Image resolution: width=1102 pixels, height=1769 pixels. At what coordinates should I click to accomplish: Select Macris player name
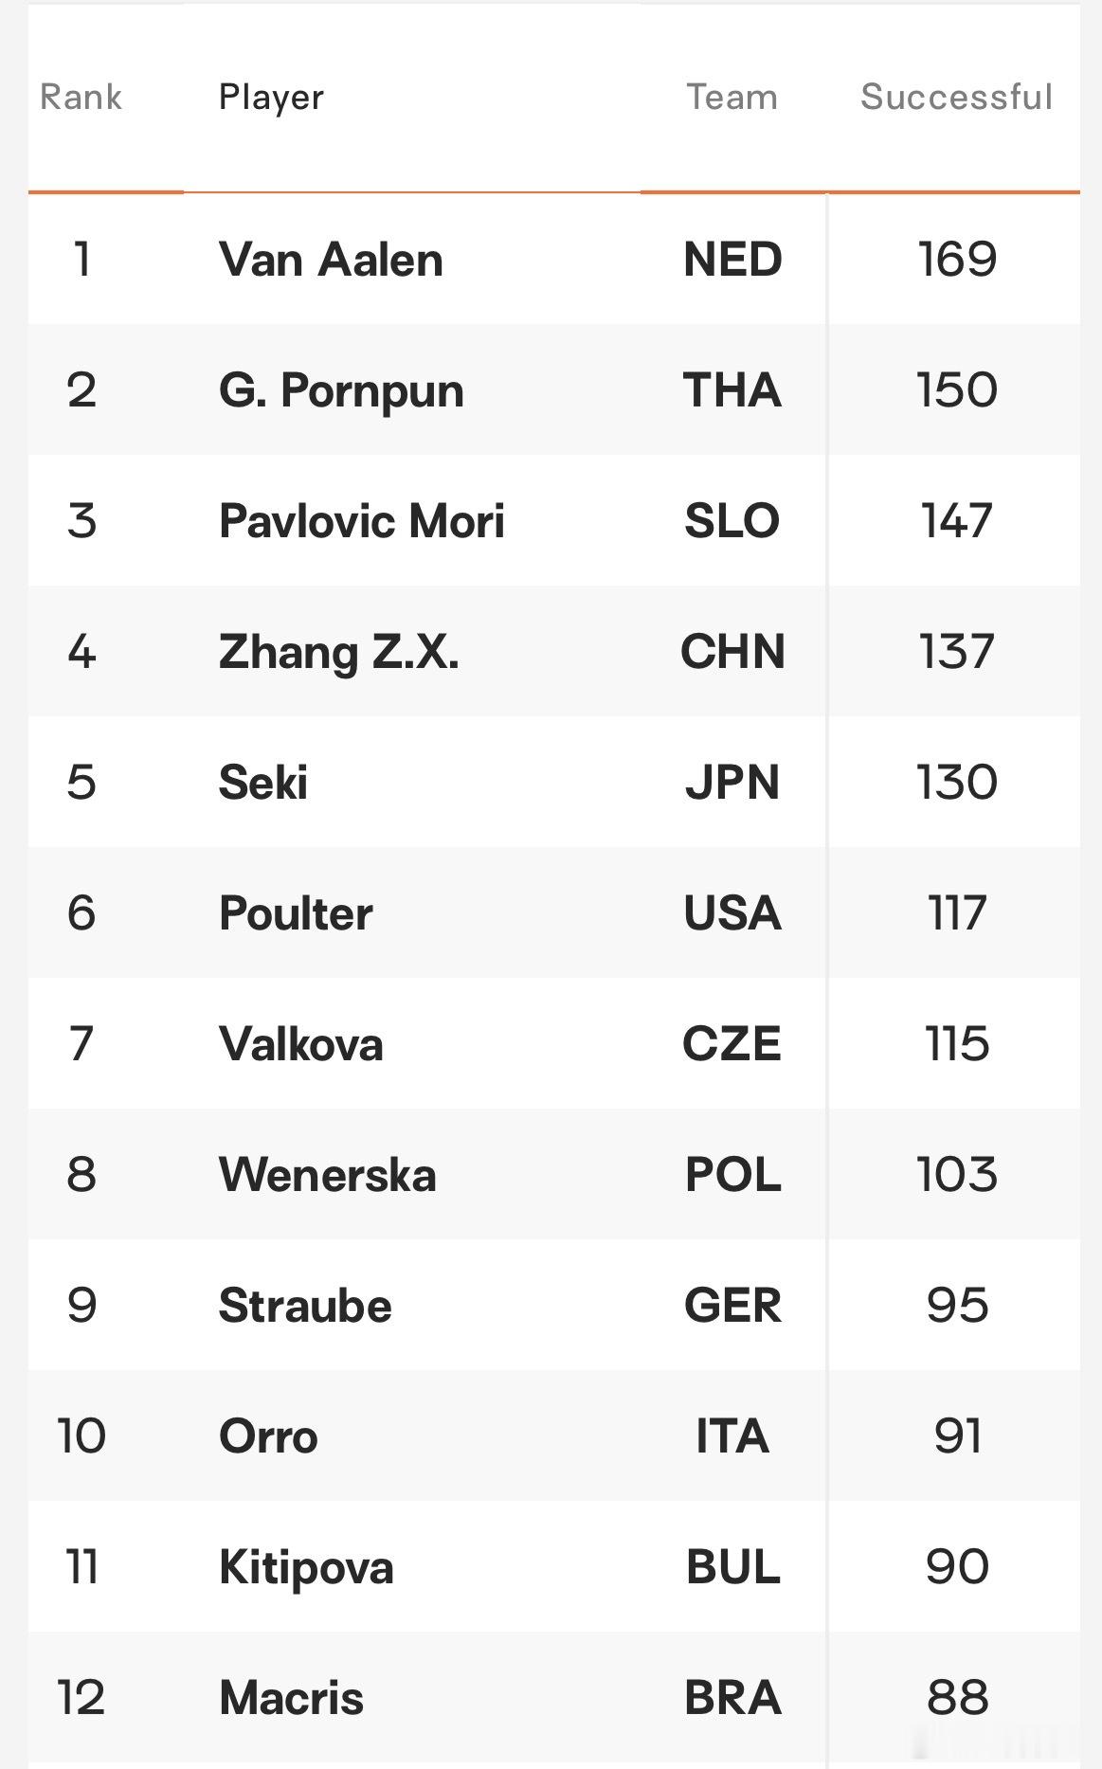pos(291,1698)
